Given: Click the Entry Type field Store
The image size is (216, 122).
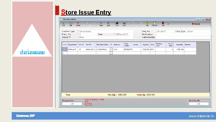Looking at the screenshot, I should point(199,31).
